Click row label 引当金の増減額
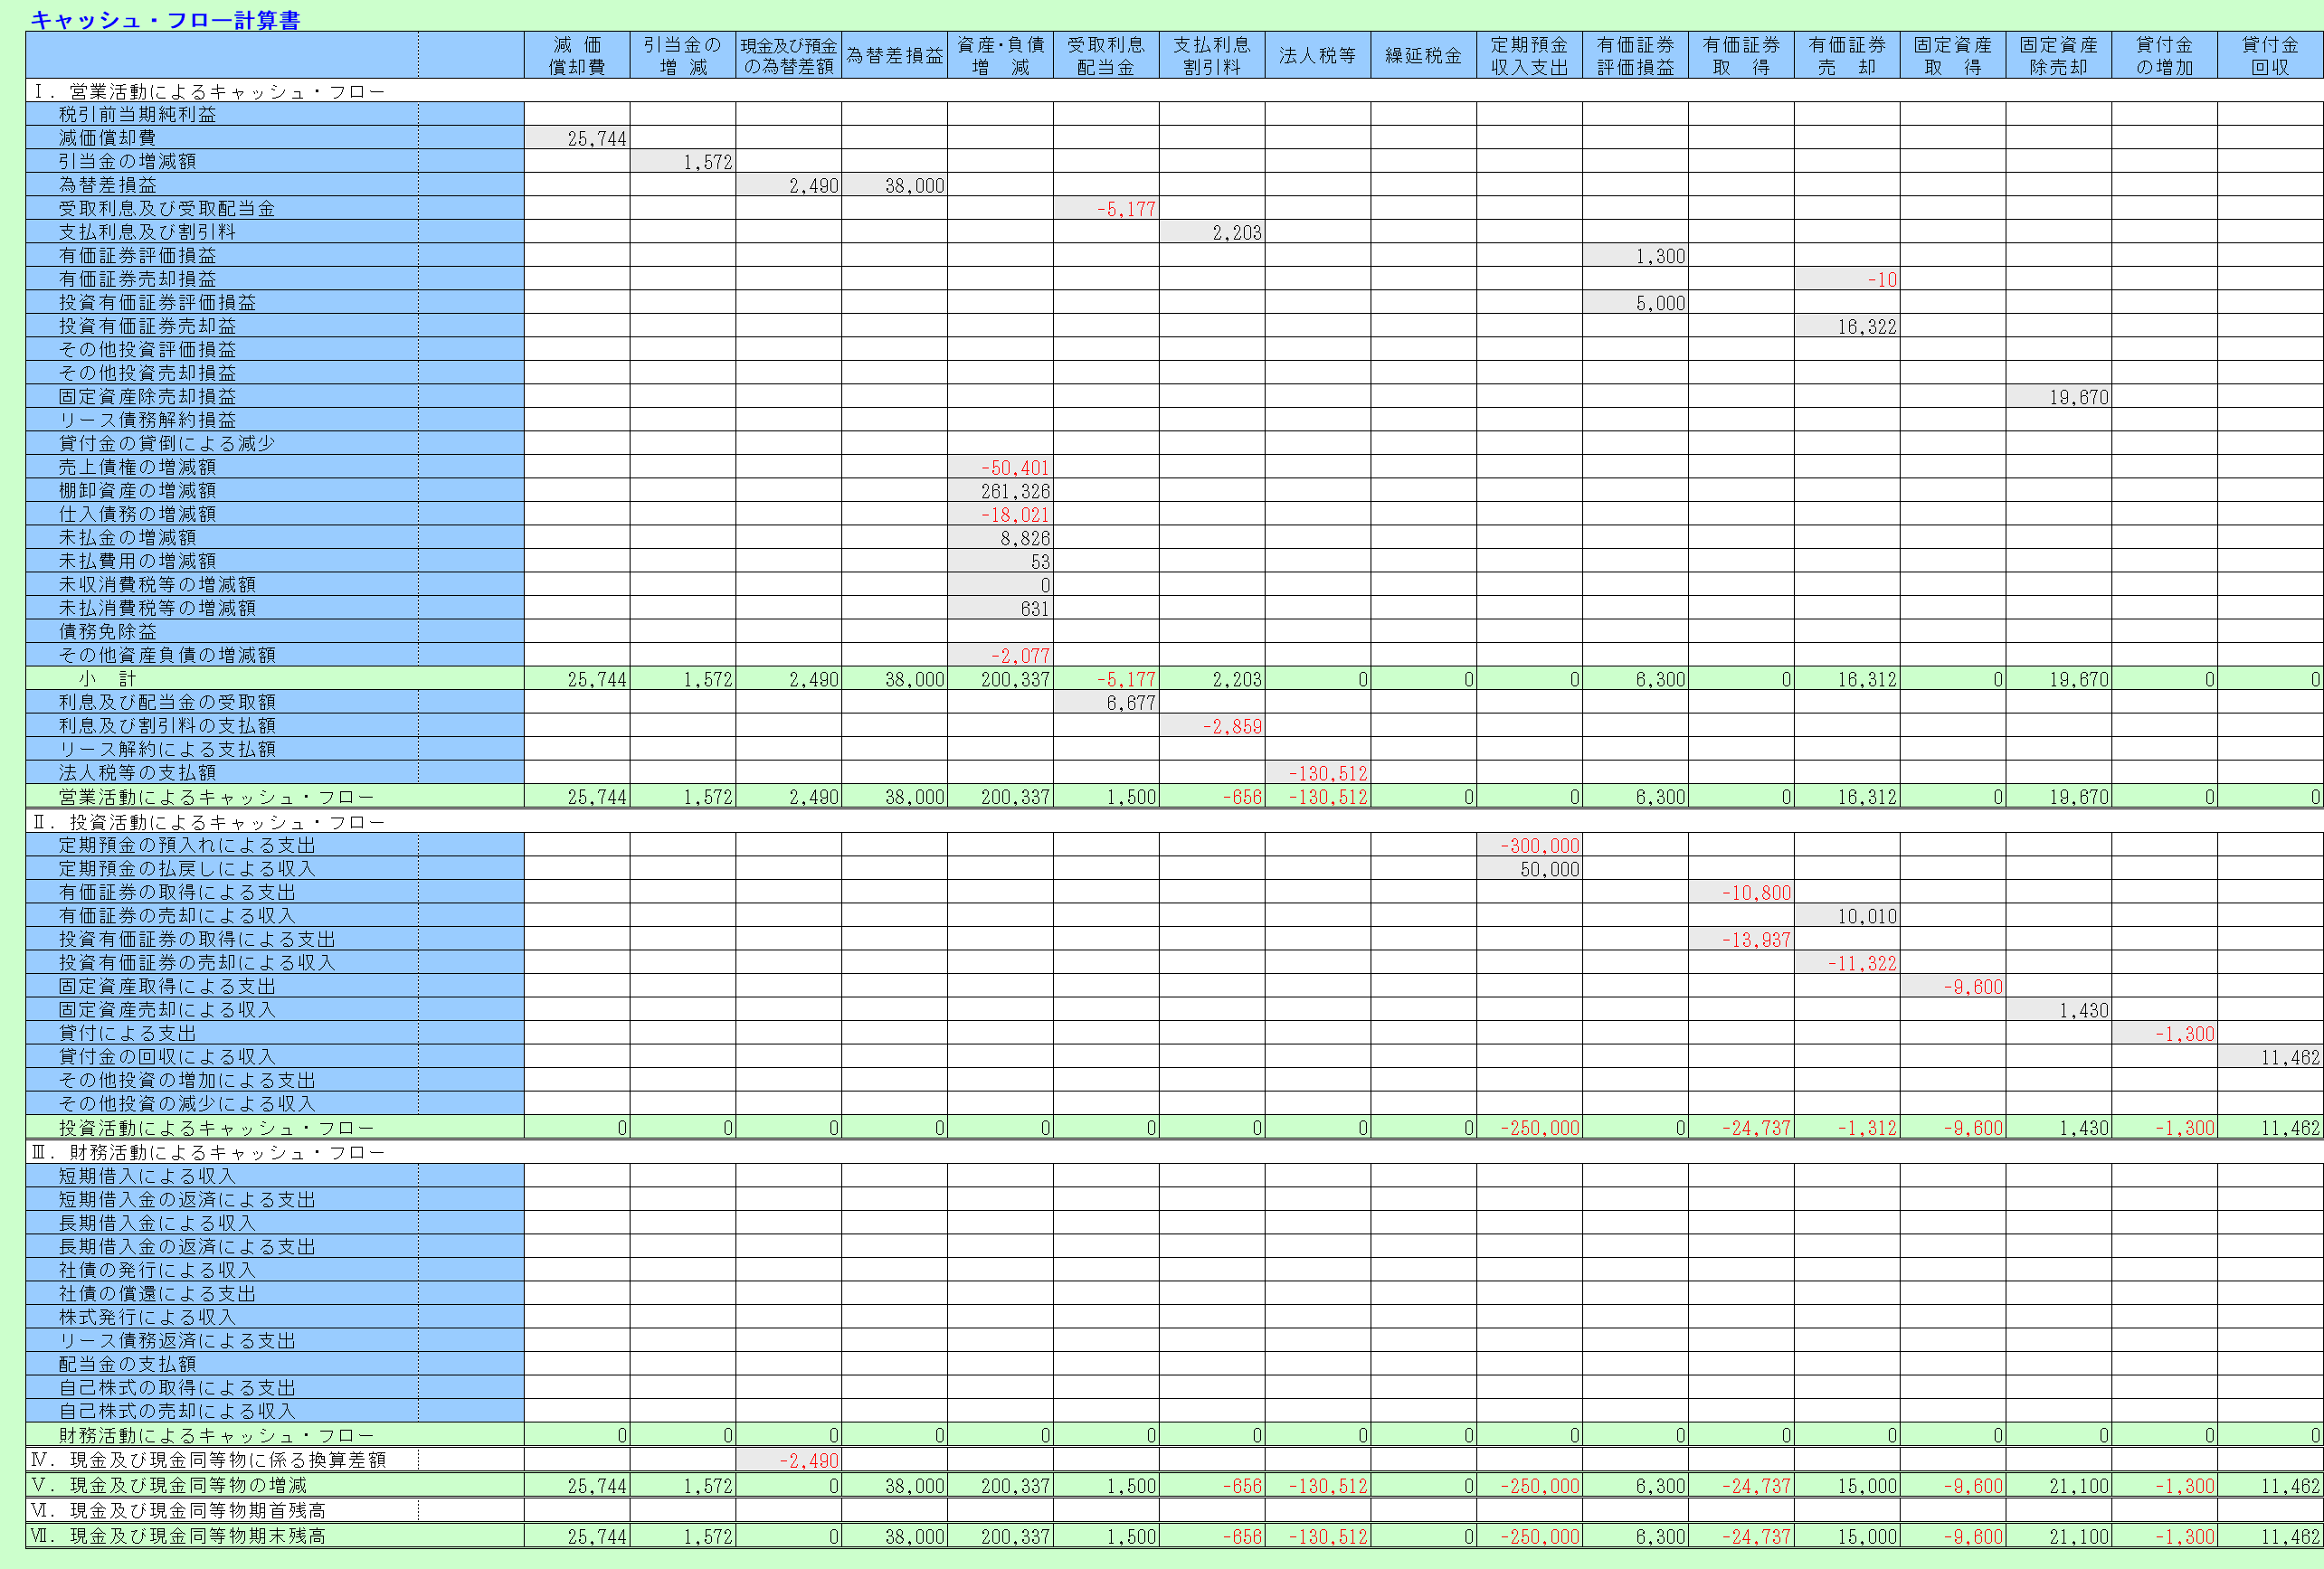Image resolution: width=2324 pixels, height=1569 pixels. point(127,161)
